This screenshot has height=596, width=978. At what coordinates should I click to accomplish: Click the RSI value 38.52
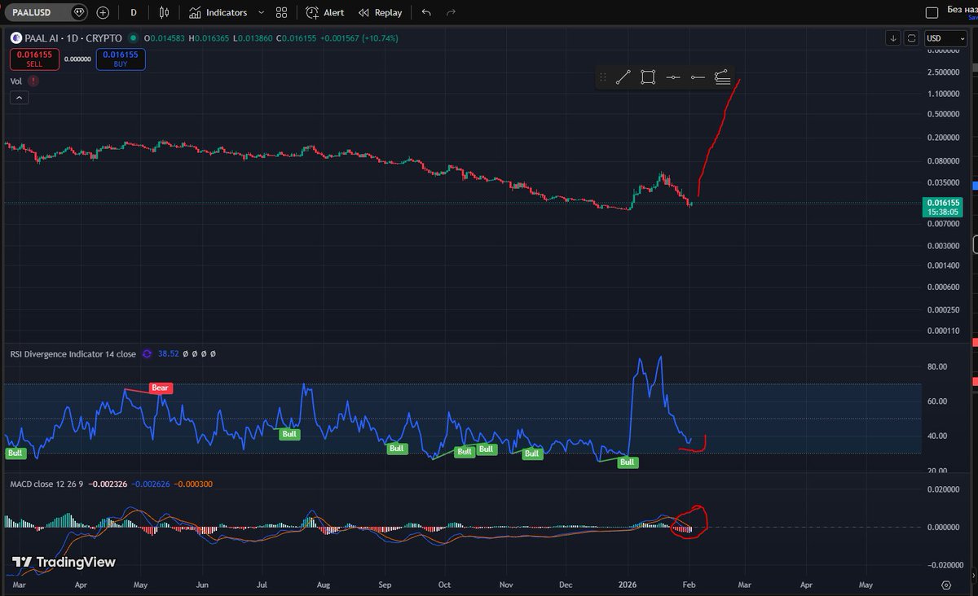point(168,354)
